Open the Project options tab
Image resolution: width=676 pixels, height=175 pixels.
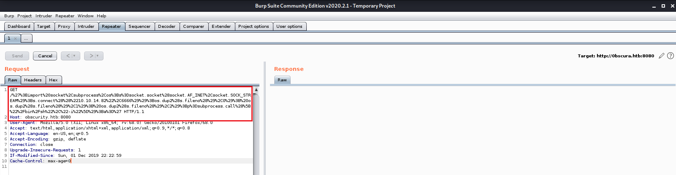tap(253, 26)
